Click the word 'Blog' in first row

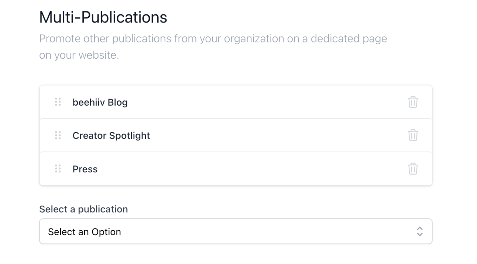(x=118, y=102)
